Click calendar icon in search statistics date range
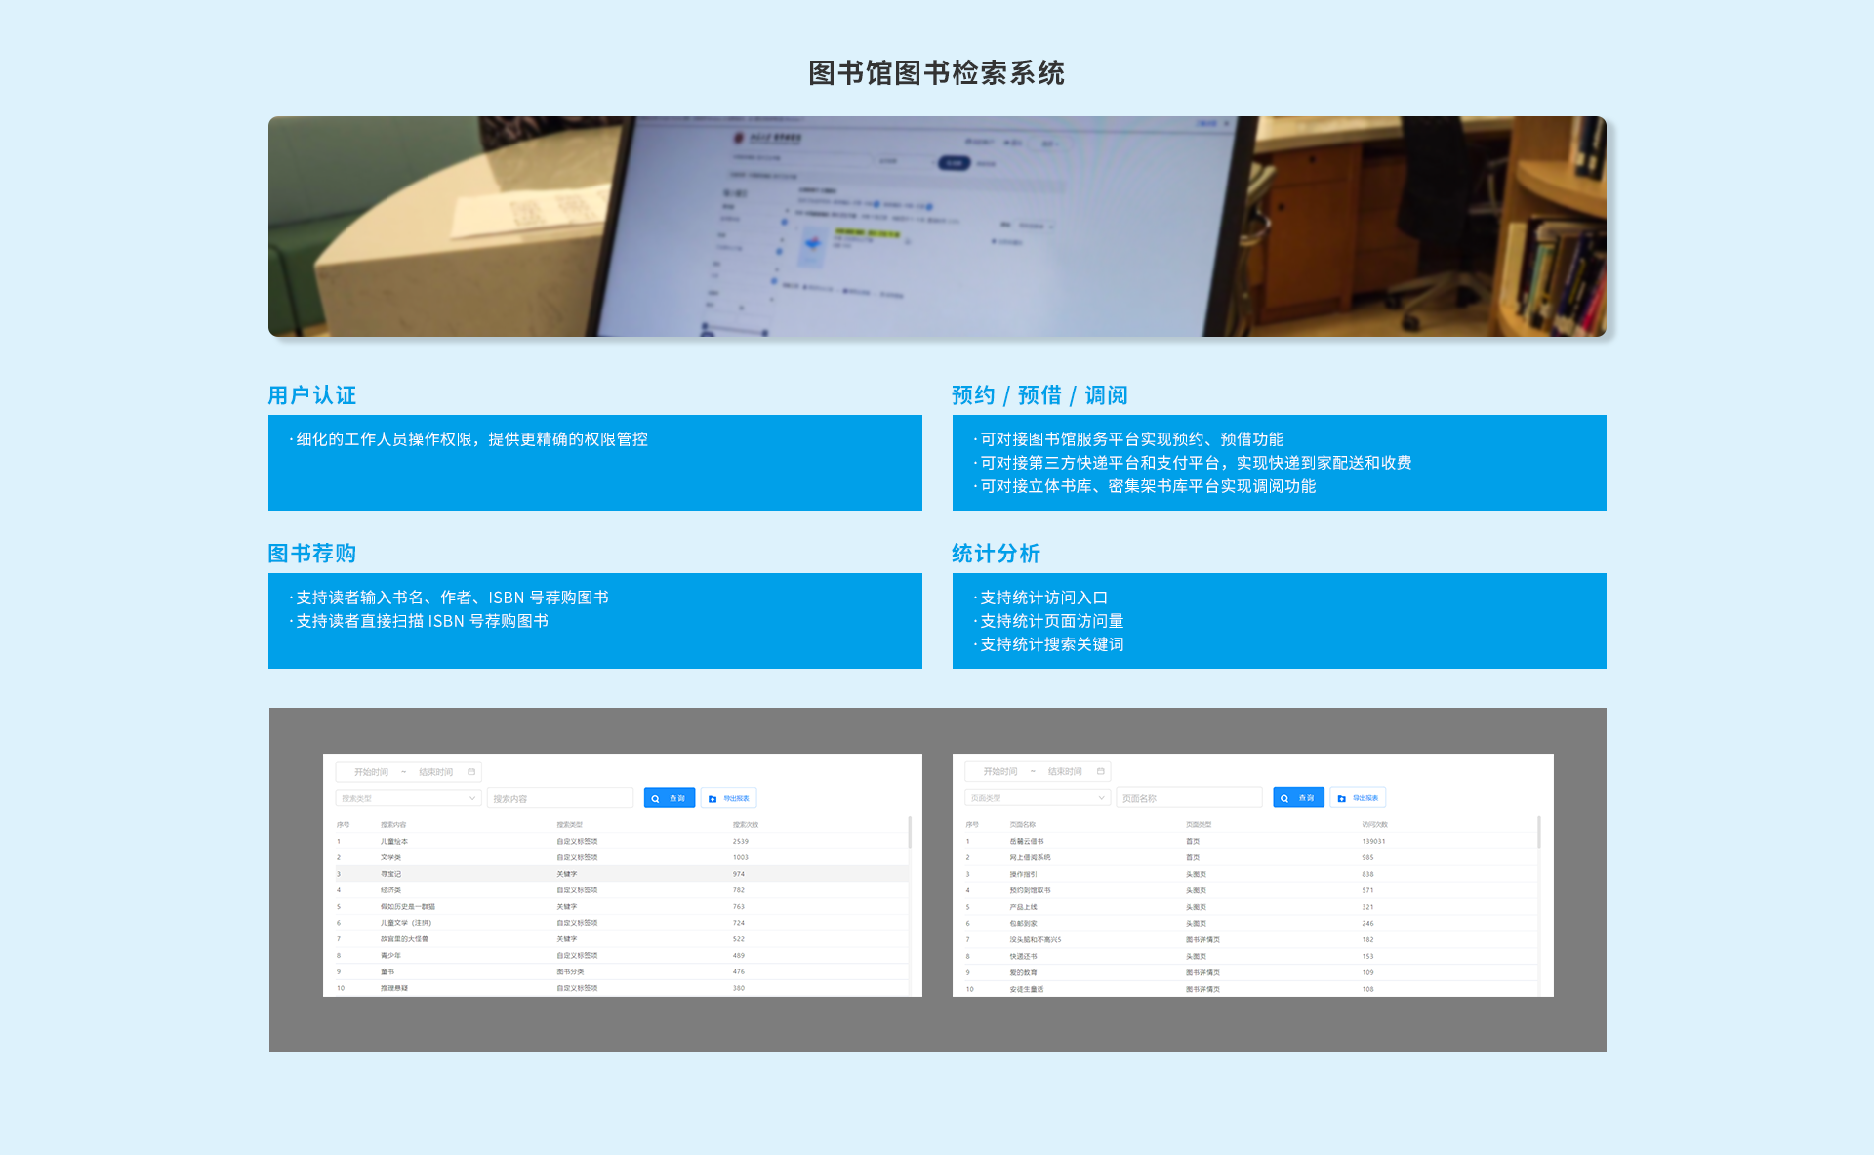The height and width of the screenshot is (1155, 1874). pyautogui.click(x=471, y=772)
